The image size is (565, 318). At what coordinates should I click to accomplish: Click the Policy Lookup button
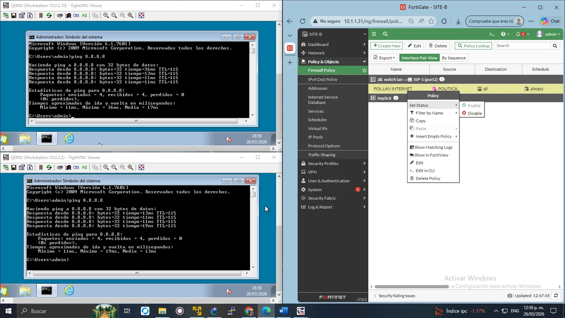[474, 46]
